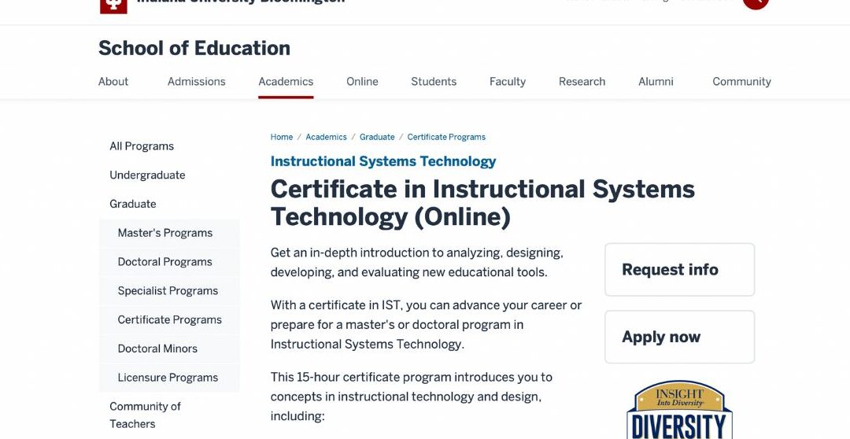The width and height of the screenshot is (850, 439).
Task: Open the Alumni menu item
Action: [x=656, y=81]
